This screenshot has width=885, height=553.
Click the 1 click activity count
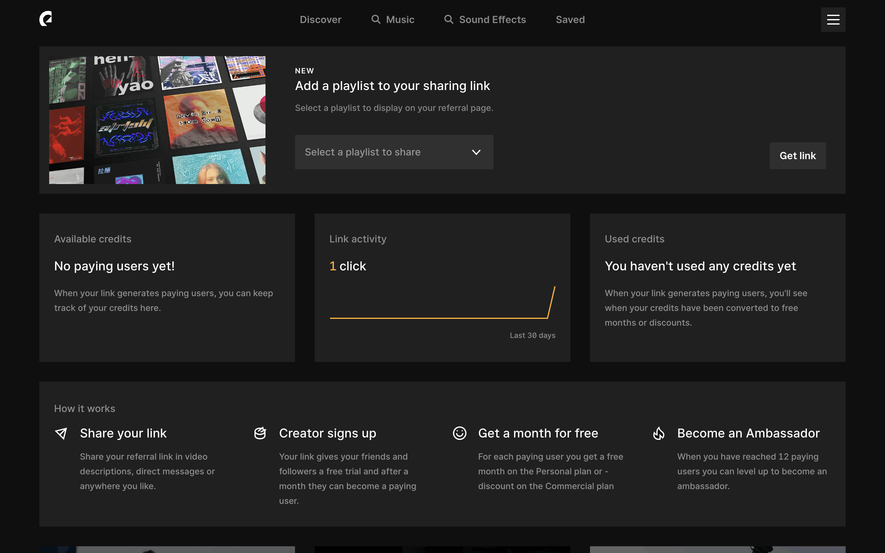[x=348, y=266]
